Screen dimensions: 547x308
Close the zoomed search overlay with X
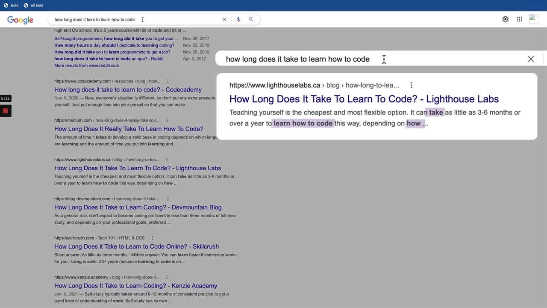(x=530, y=59)
